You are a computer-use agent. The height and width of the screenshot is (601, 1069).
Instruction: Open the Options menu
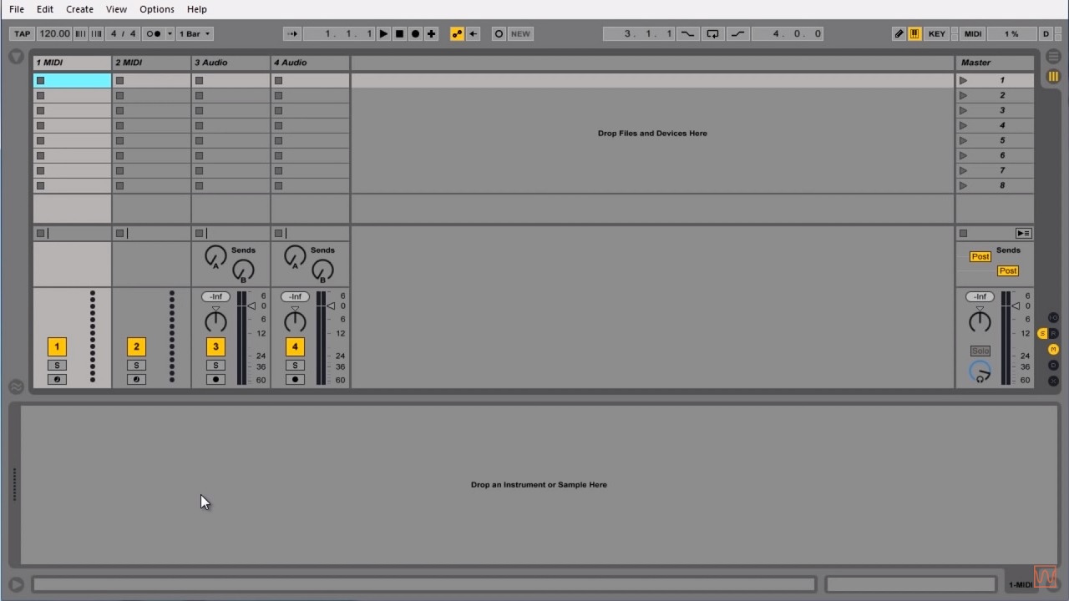coord(157,9)
